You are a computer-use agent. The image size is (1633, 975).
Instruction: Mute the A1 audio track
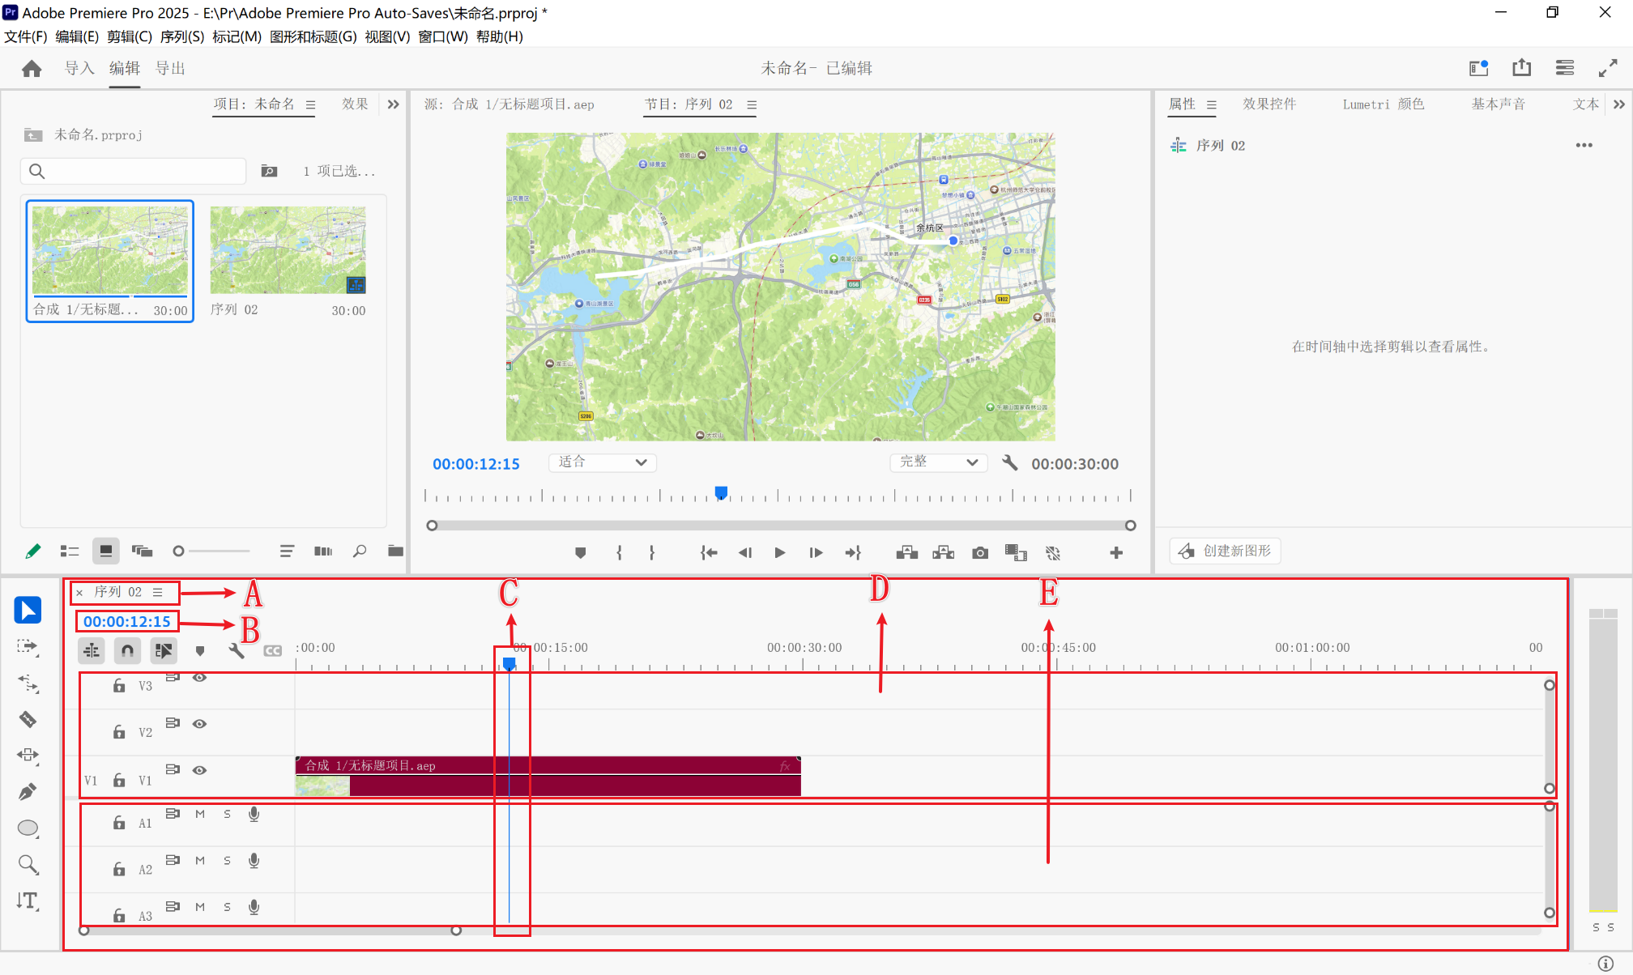pos(200,814)
